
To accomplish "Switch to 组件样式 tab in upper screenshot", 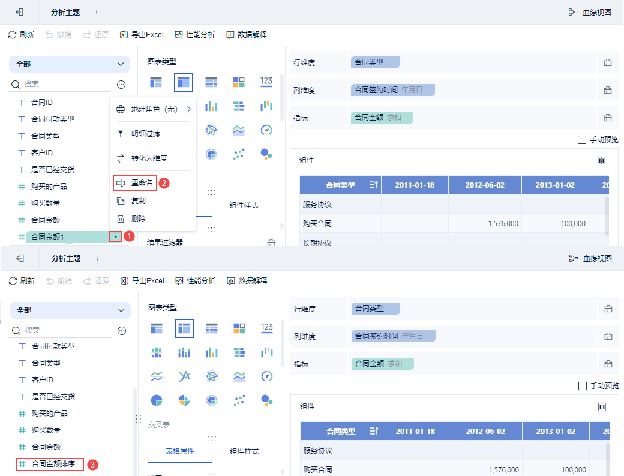I will point(244,205).
